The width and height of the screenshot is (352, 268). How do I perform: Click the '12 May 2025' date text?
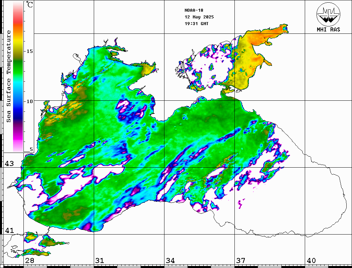(x=199, y=17)
